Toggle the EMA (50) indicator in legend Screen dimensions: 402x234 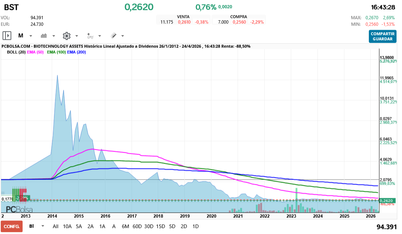(x=35, y=52)
